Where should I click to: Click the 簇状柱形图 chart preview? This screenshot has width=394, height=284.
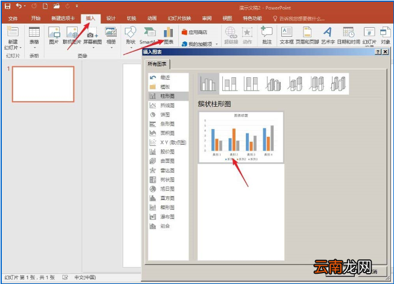pos(241,137)
